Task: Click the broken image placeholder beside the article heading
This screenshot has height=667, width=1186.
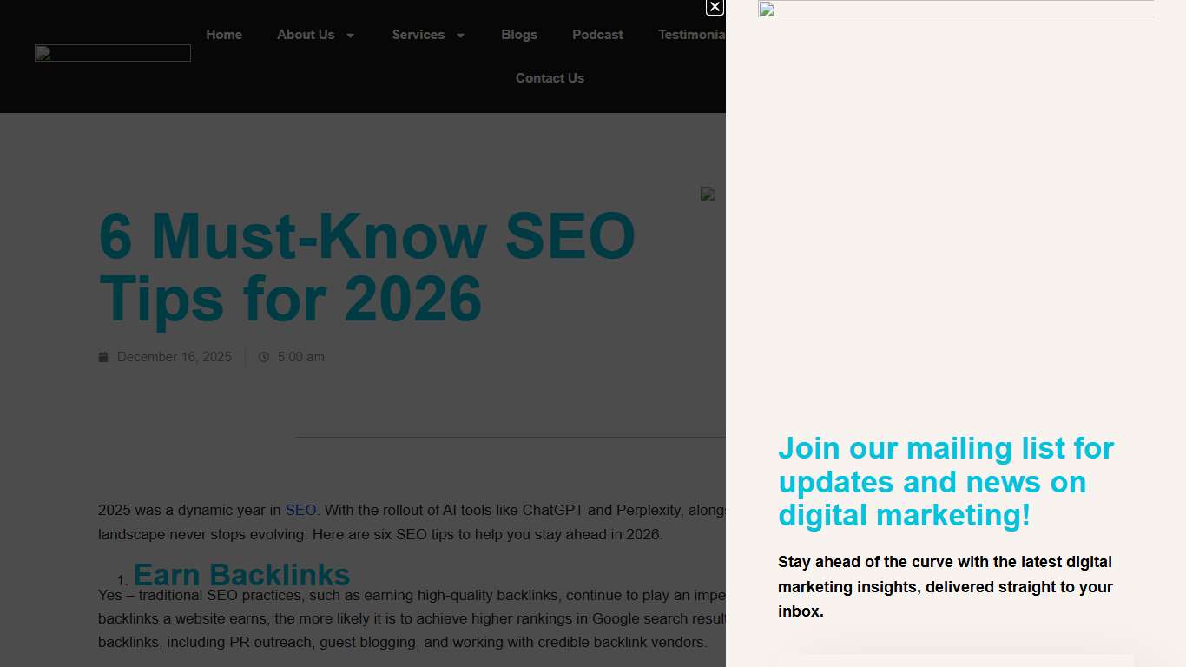Action: [708, 194]
